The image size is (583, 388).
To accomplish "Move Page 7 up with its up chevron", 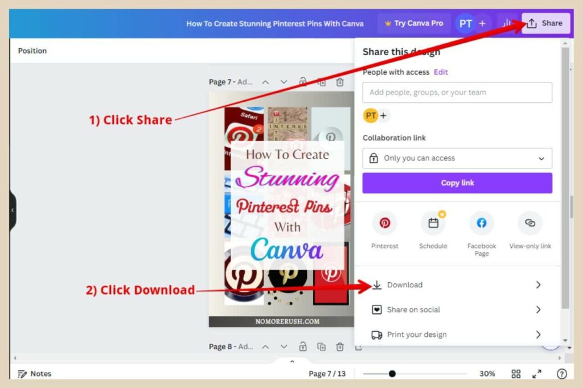I will click(265, 82).
